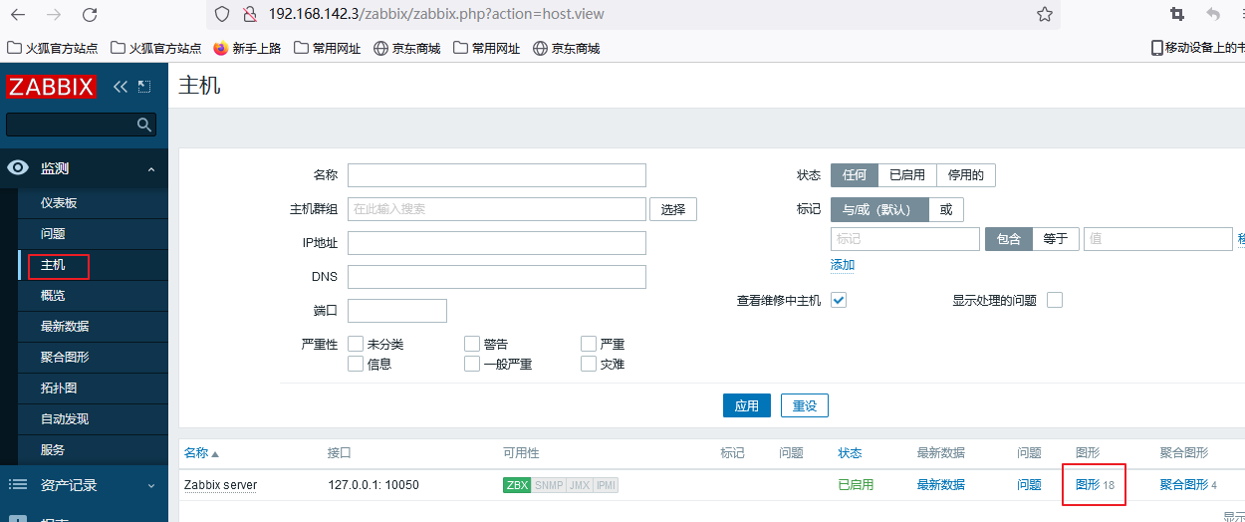Click 选择 host group button
Viewport: 1245px width, 522px height.
(673, 209)
